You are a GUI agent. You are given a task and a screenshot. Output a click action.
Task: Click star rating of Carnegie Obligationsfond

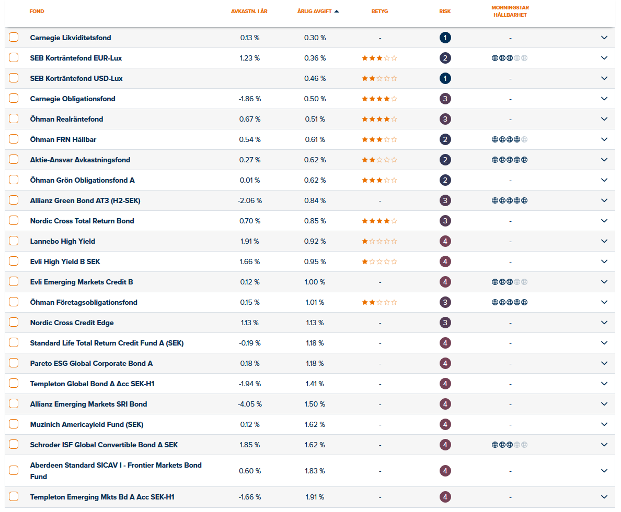(x=379, y=99)
